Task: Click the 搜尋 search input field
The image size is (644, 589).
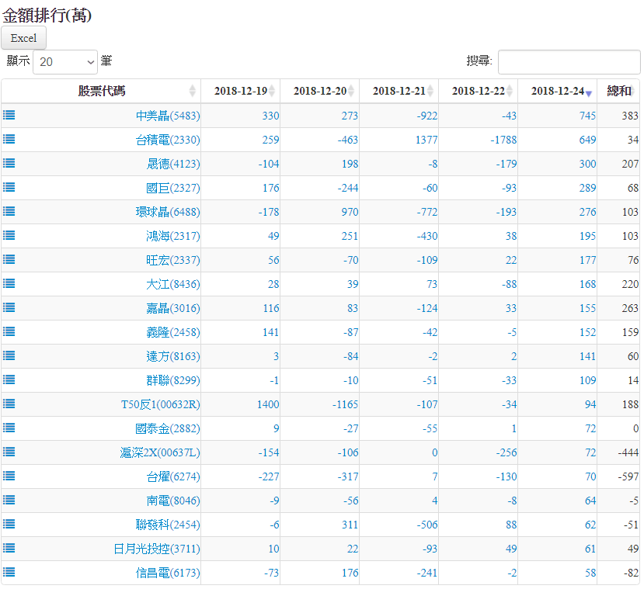Action: [569, 62]
